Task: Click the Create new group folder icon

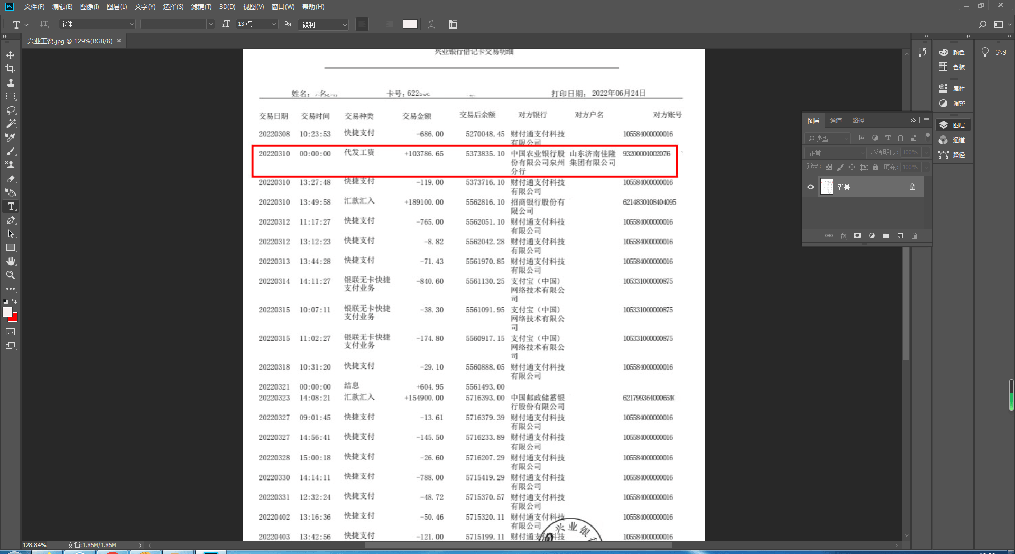Action: tap(886, 236)
